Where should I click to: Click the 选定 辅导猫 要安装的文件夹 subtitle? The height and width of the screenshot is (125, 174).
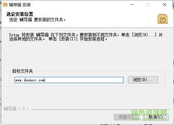[x=37, y=20]
